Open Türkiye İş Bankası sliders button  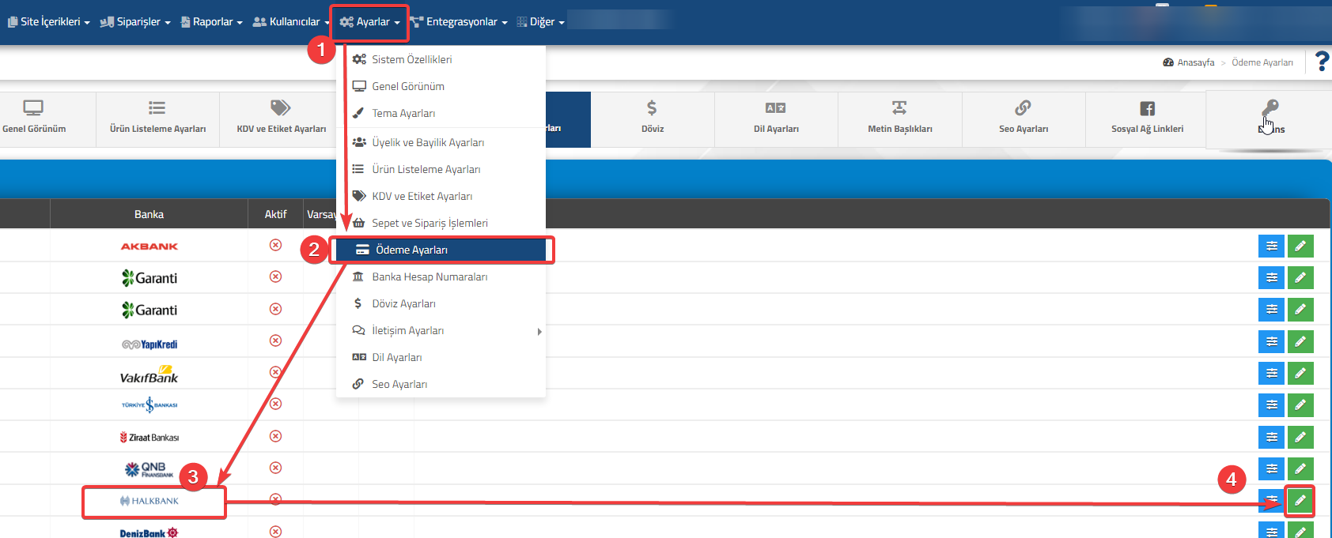tap(1271, 404)
